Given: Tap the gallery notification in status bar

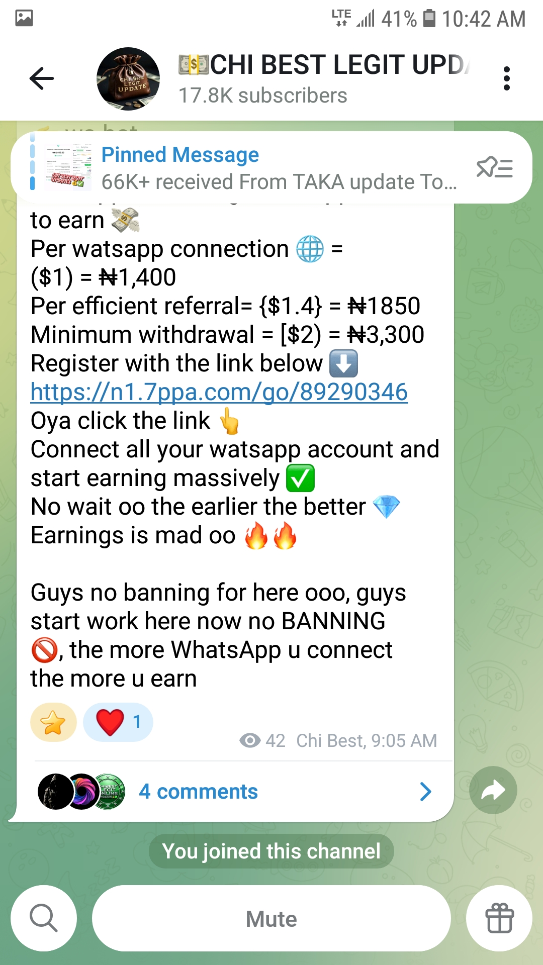Looking at the screenshot, I should (x=24, y=19).
